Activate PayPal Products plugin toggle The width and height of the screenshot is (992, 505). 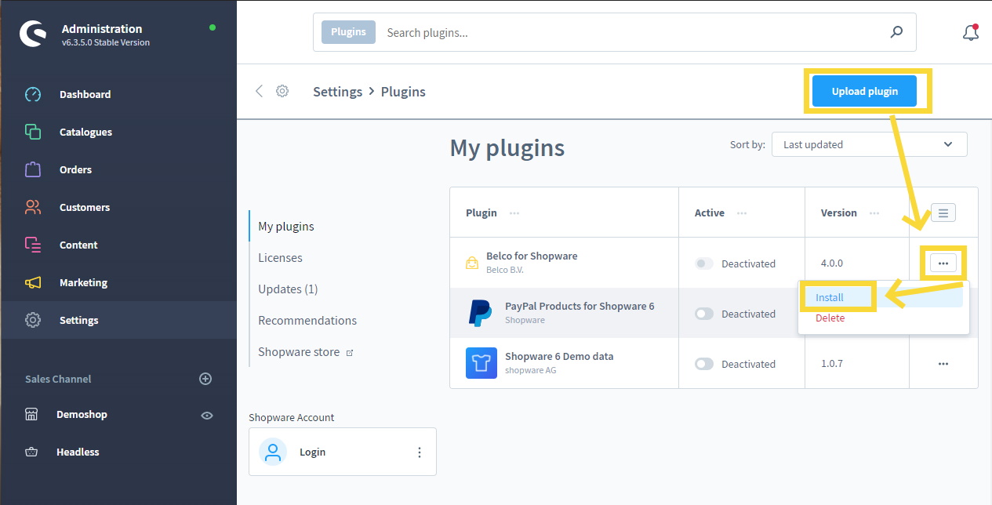704,314
